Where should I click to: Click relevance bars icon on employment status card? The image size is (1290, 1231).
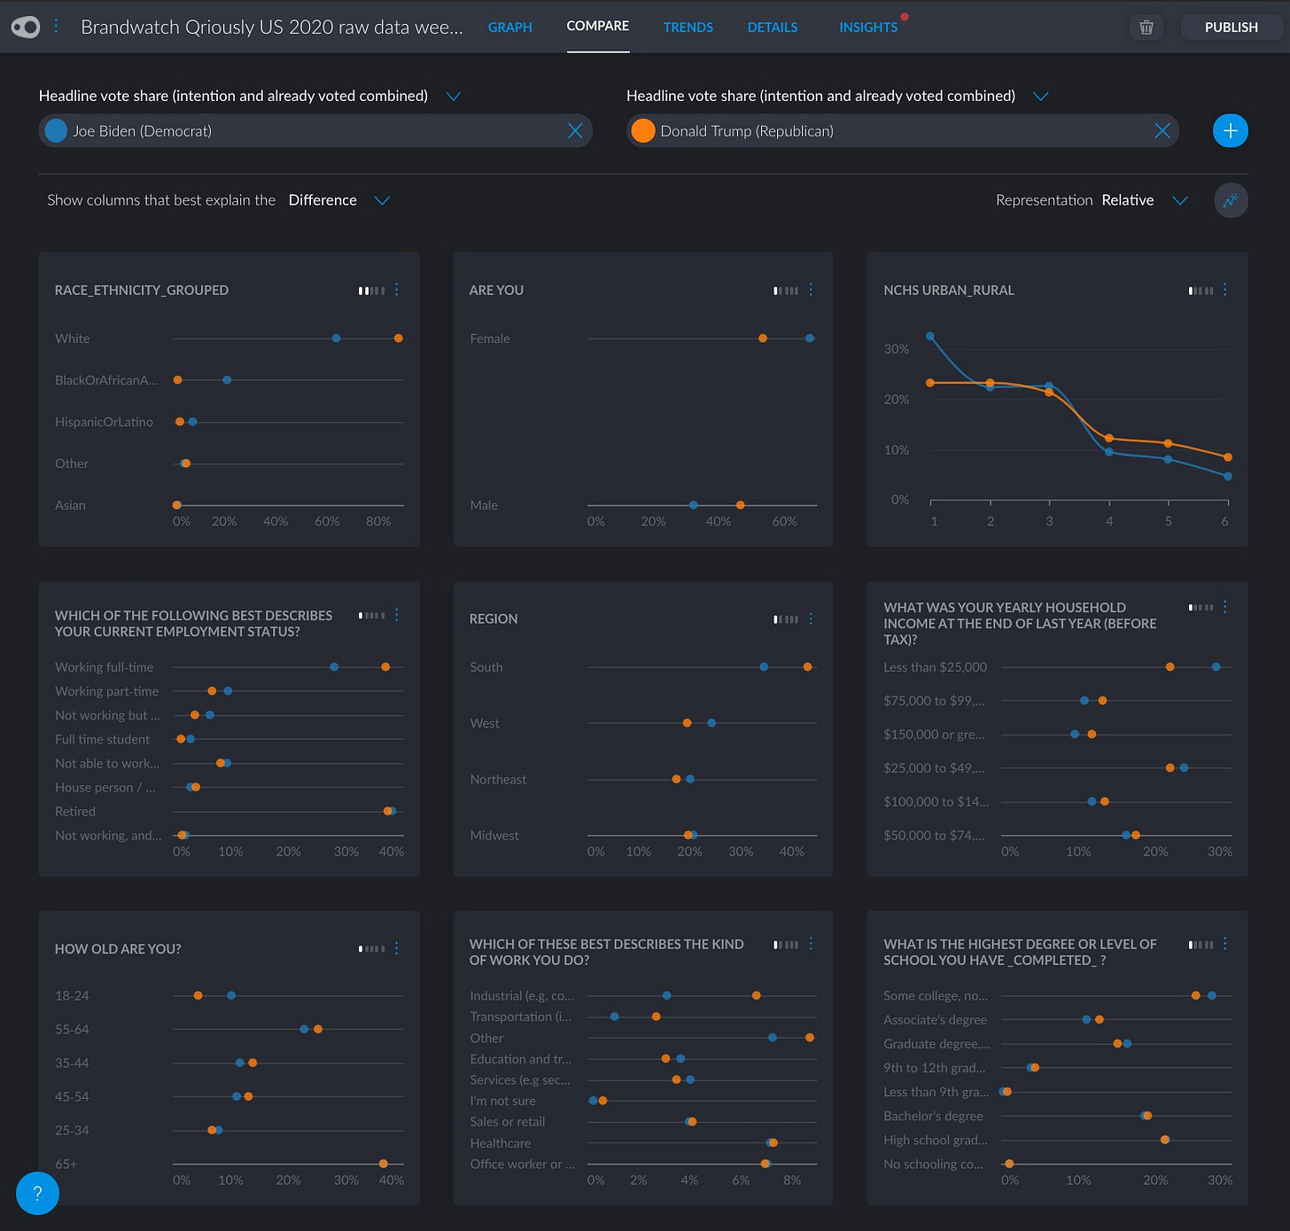click(371, 615)
